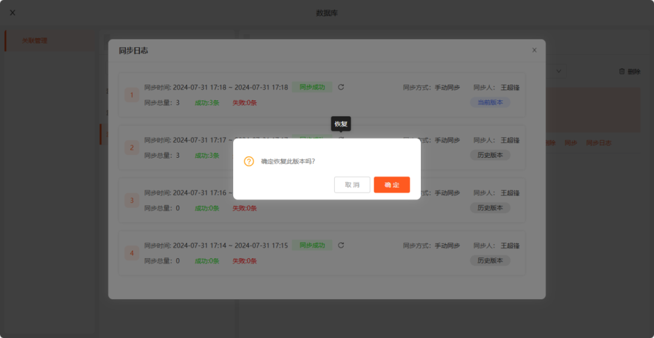
Task: Click the restore icon in log row 1
Action: [x=341, y=87]
